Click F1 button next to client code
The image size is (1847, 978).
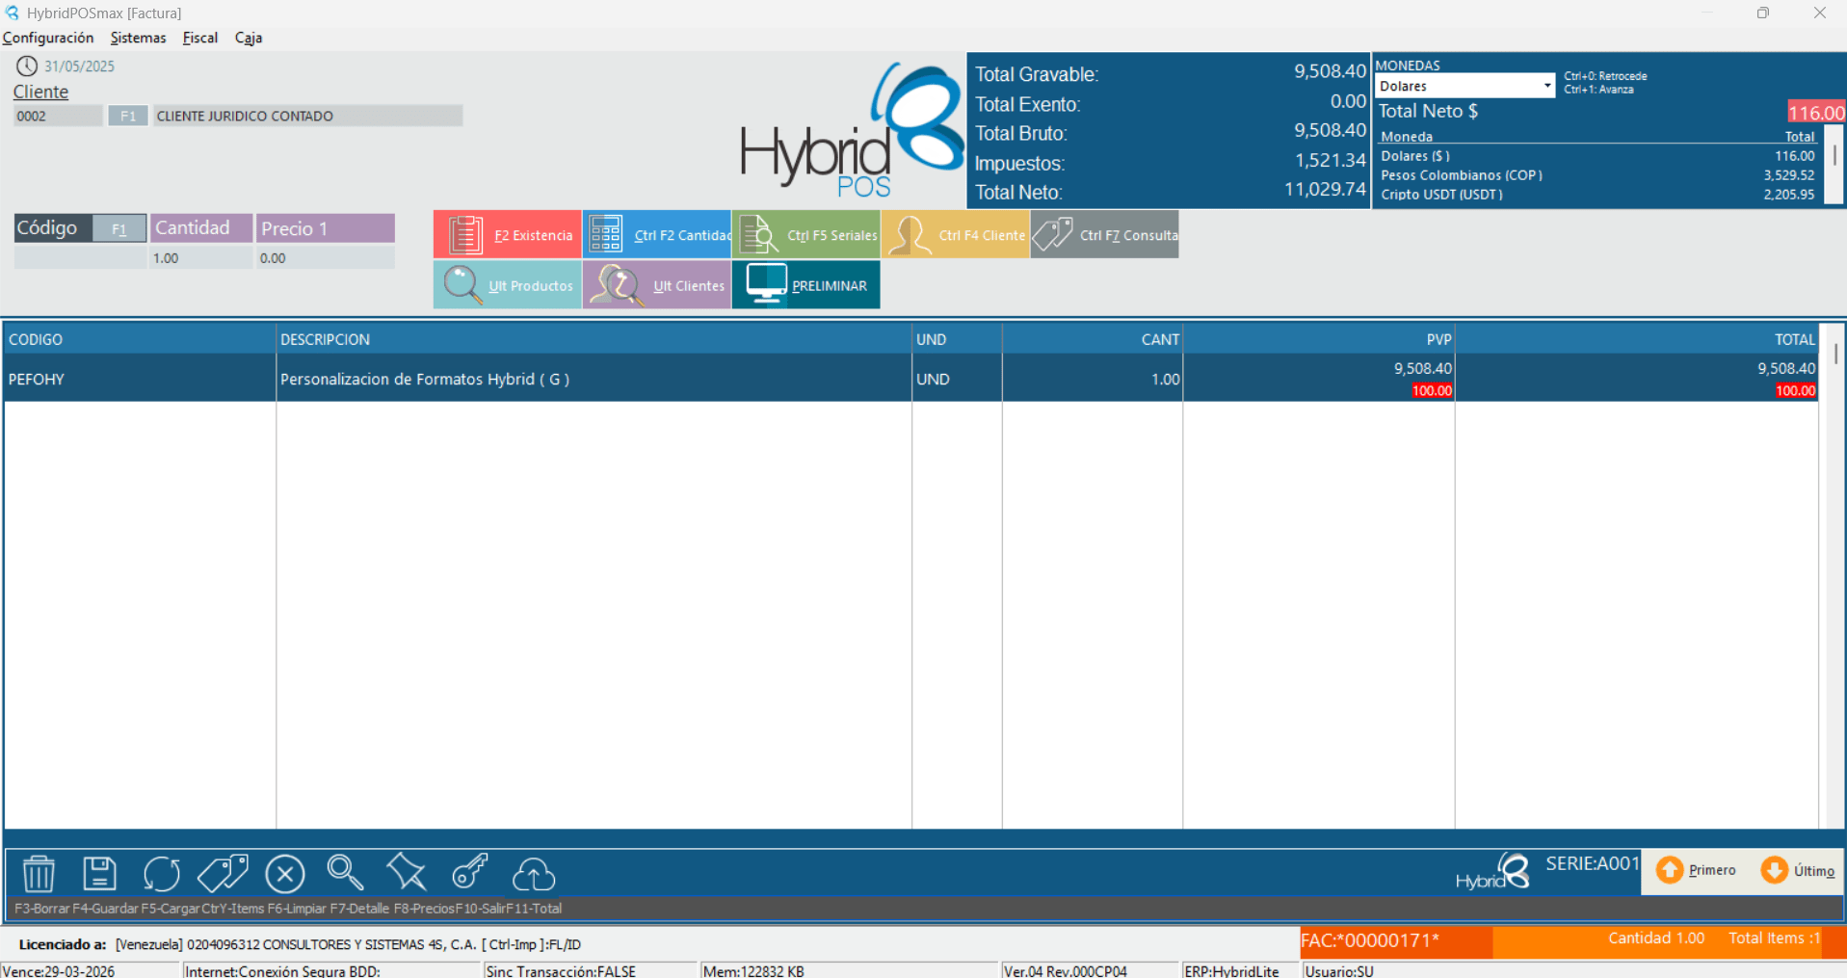(128, 116)
